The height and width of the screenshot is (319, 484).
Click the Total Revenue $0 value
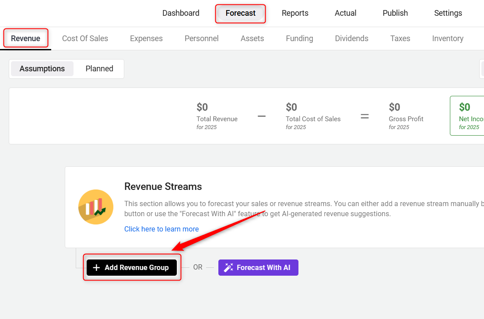click(x=202, y=107)
